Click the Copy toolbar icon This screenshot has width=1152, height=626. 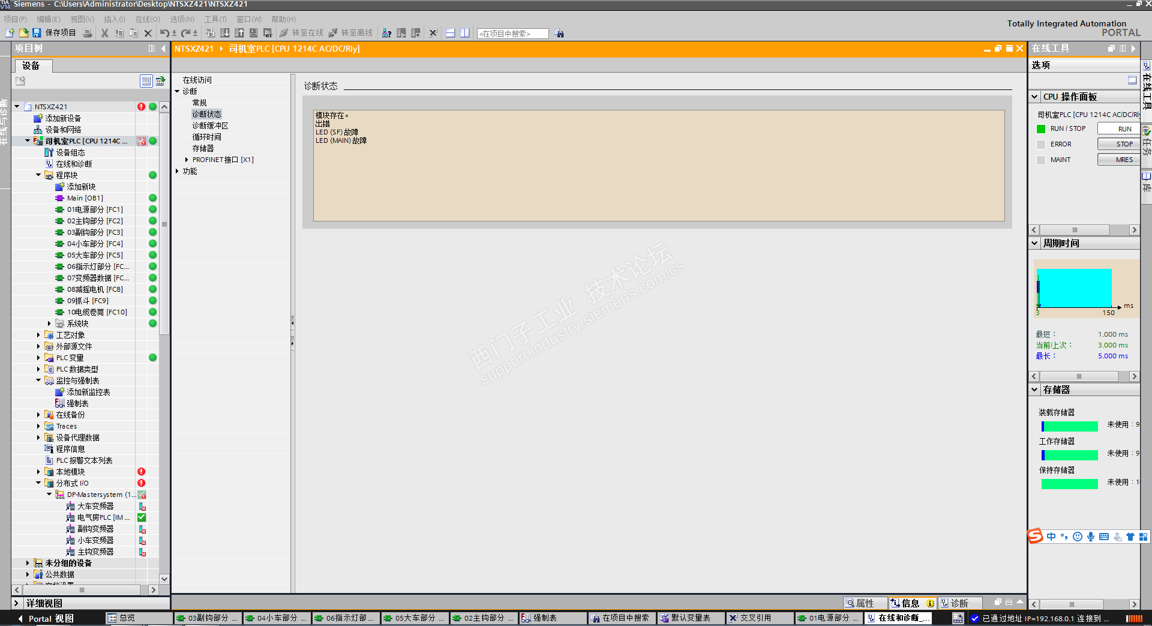point(119,33)
